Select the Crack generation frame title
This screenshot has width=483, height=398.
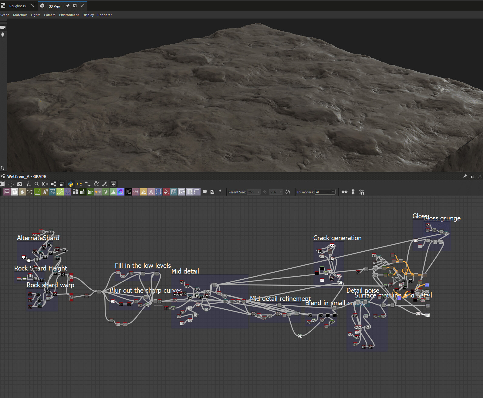pyautogui.click(x=337, y=238)
